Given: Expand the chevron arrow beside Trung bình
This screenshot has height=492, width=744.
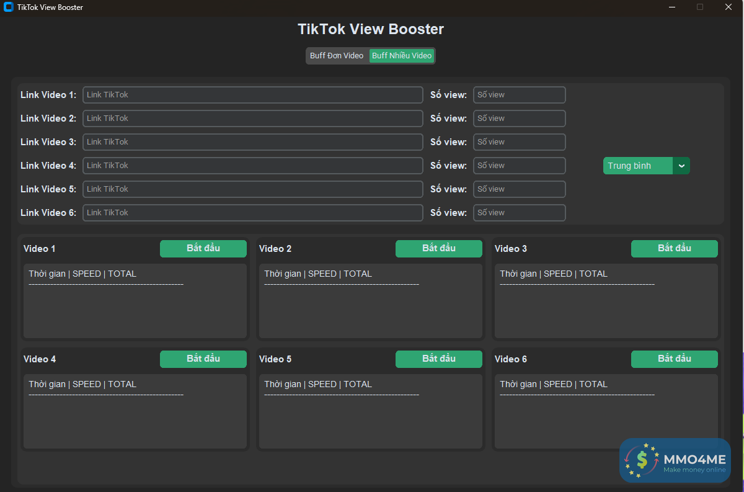Looking at the screenshot, I should [681, 166].
